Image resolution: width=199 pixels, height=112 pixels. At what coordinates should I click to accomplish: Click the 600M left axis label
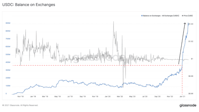pos(8,47)
